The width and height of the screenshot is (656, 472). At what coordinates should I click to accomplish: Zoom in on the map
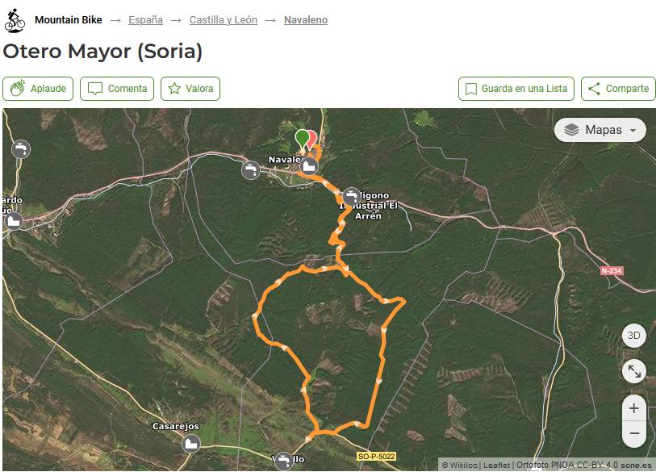[633, 408]
